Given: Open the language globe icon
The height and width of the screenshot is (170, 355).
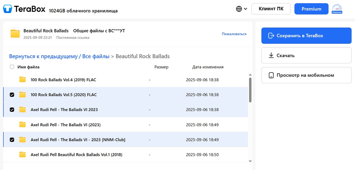Looking at the screenshot, I should pyautogui.click(x=239, y=9).
